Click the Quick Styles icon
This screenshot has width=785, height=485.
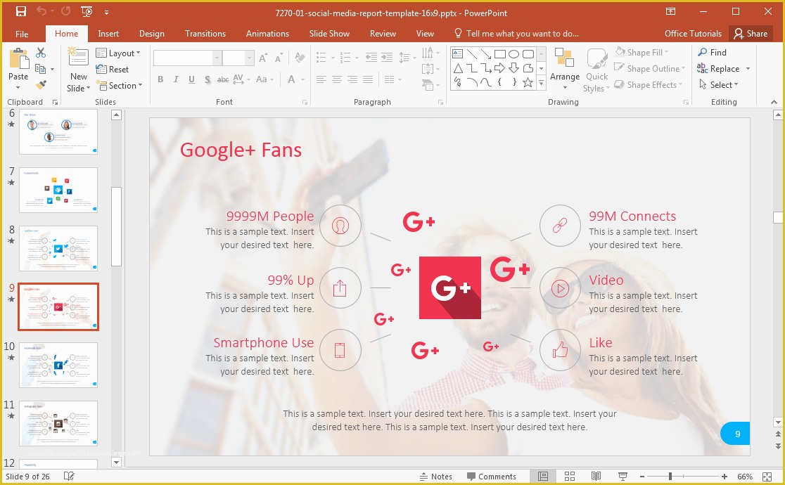click(596, 58)
